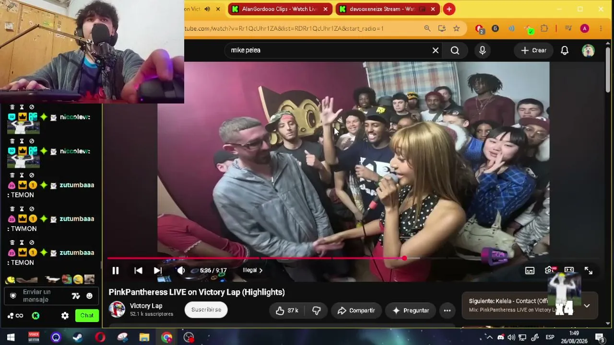Screen dimensions: 614x345
Task: Show hidden system tray icons
Action: [489, 337]
